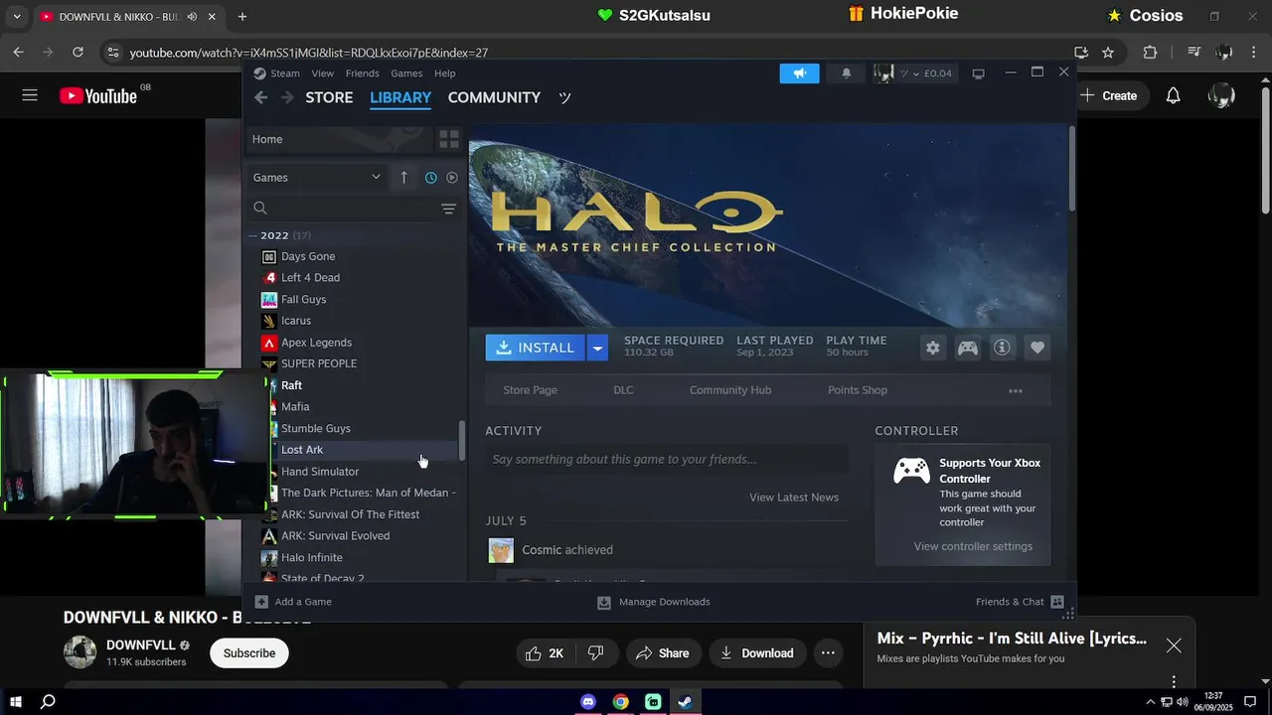Open Halo Community Hub link

[x=730, y=390]
